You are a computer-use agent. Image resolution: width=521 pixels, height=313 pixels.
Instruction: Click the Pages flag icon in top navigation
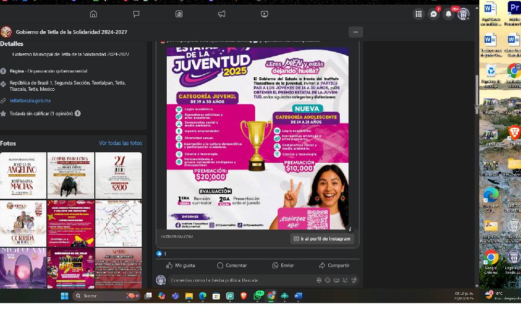click(x=137, y=14)
